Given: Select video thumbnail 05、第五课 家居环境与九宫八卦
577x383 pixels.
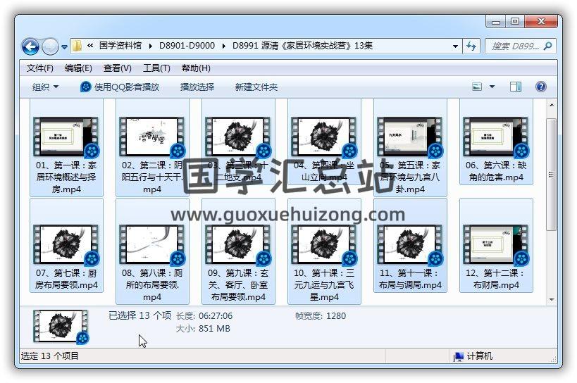Looking at the screenshot, I should click(410, 137).
